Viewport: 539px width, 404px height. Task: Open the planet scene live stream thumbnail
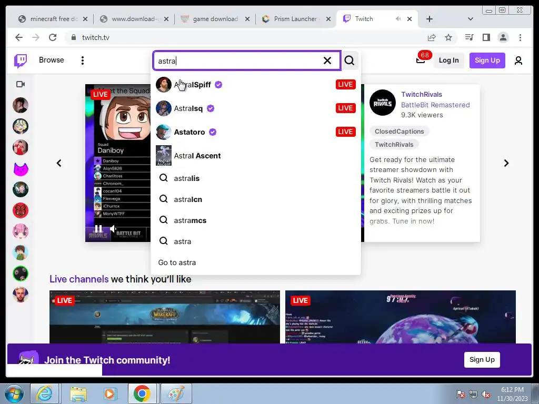tap(401, 317)
